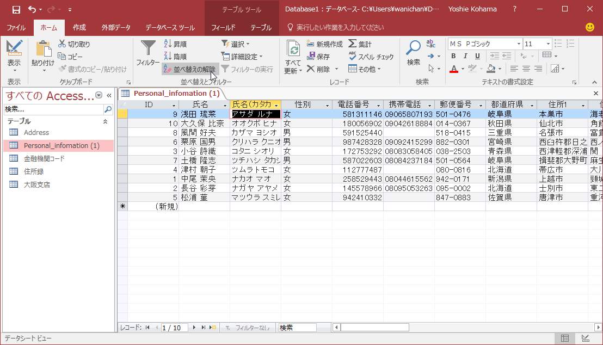Open the データベース ツール tab
Viewport: 603px width, 345px height.
170,28
